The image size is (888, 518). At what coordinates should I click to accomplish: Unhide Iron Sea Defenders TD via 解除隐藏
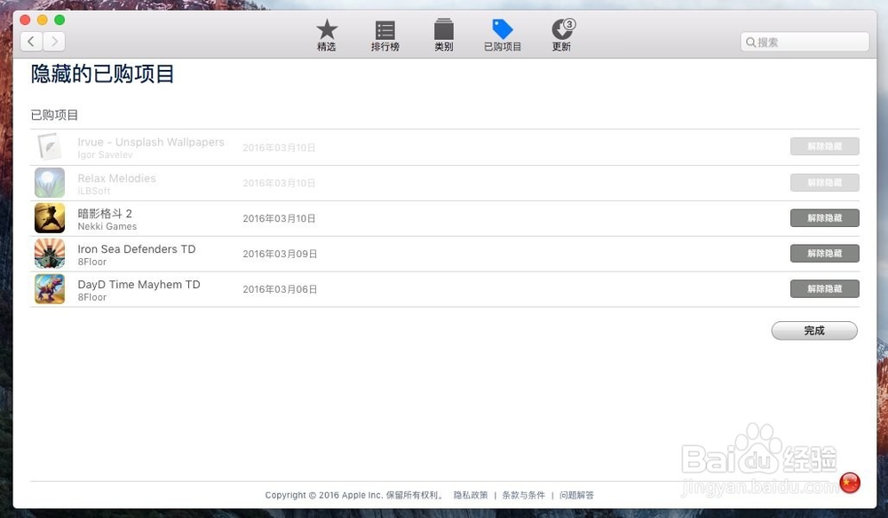point(825,254)
